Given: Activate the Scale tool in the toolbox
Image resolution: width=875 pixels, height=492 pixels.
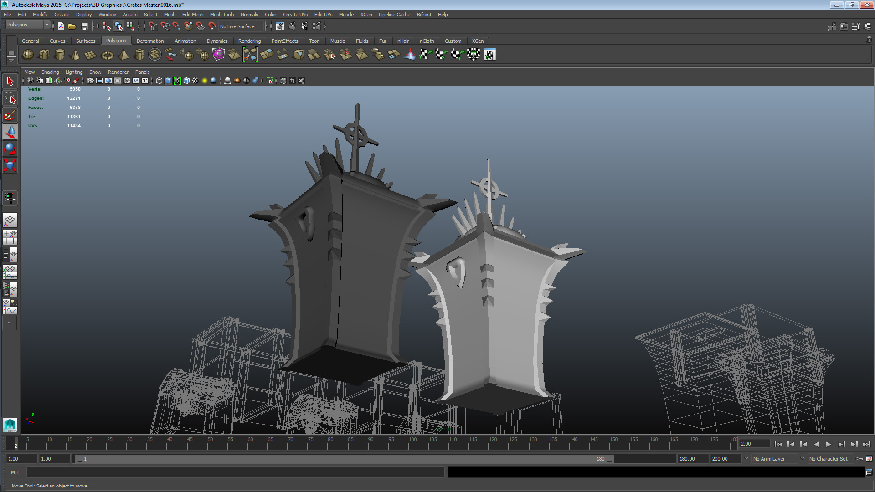Looking at the screenshot, I should point(10,165).
